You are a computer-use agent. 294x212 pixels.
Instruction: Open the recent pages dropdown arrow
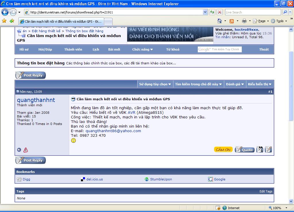[19, 12]
